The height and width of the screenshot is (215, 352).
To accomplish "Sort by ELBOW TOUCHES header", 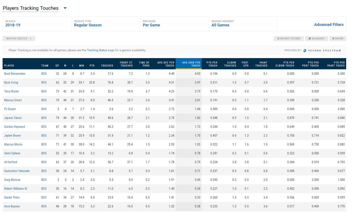I will coord(230,64).
